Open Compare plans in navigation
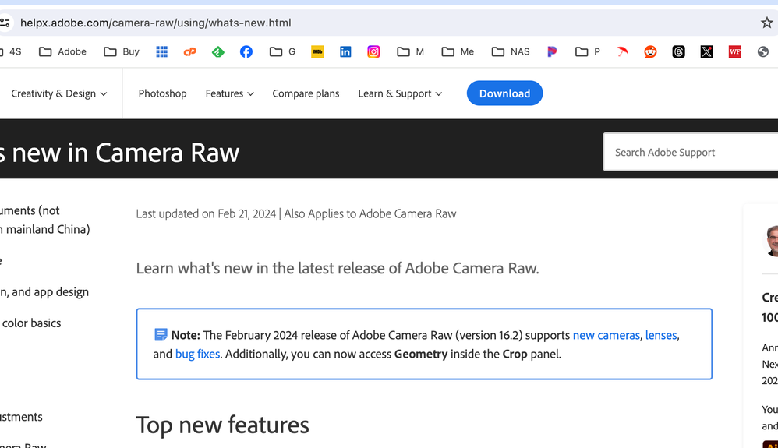The width and height of the screenshot is (778, 448). [306, 93]
